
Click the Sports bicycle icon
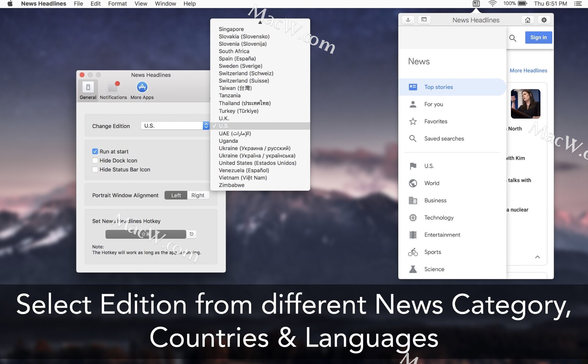click(x=413, y=252)
